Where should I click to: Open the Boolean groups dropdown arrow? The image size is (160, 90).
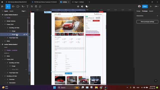[x=88, y=6]
